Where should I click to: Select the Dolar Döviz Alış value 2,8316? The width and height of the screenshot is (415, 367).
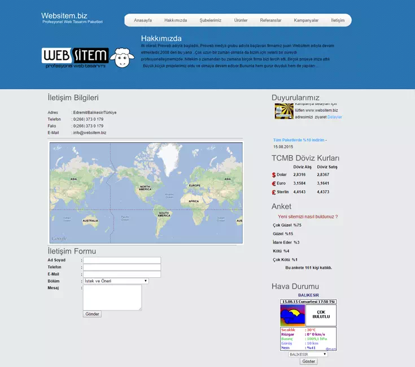tap(299, 174)
